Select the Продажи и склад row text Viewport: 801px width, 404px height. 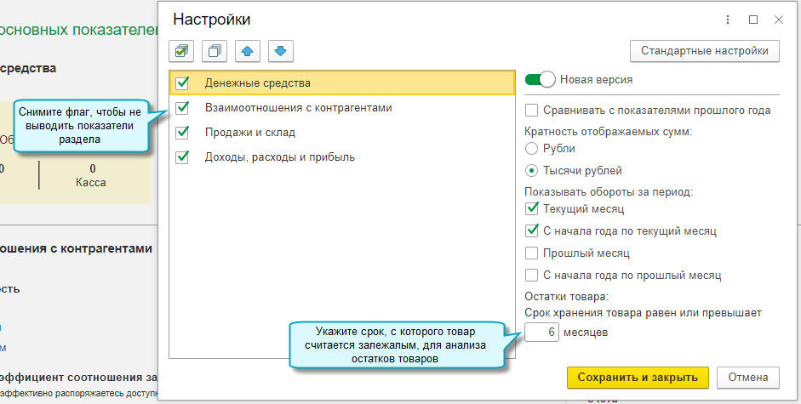(x=249, y=133)
